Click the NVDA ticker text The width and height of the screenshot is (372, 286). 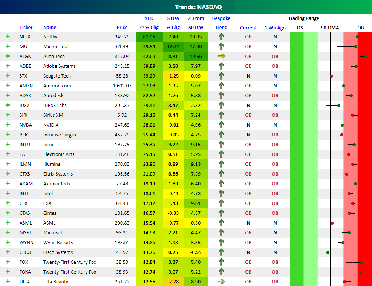[x=26, y=125]
